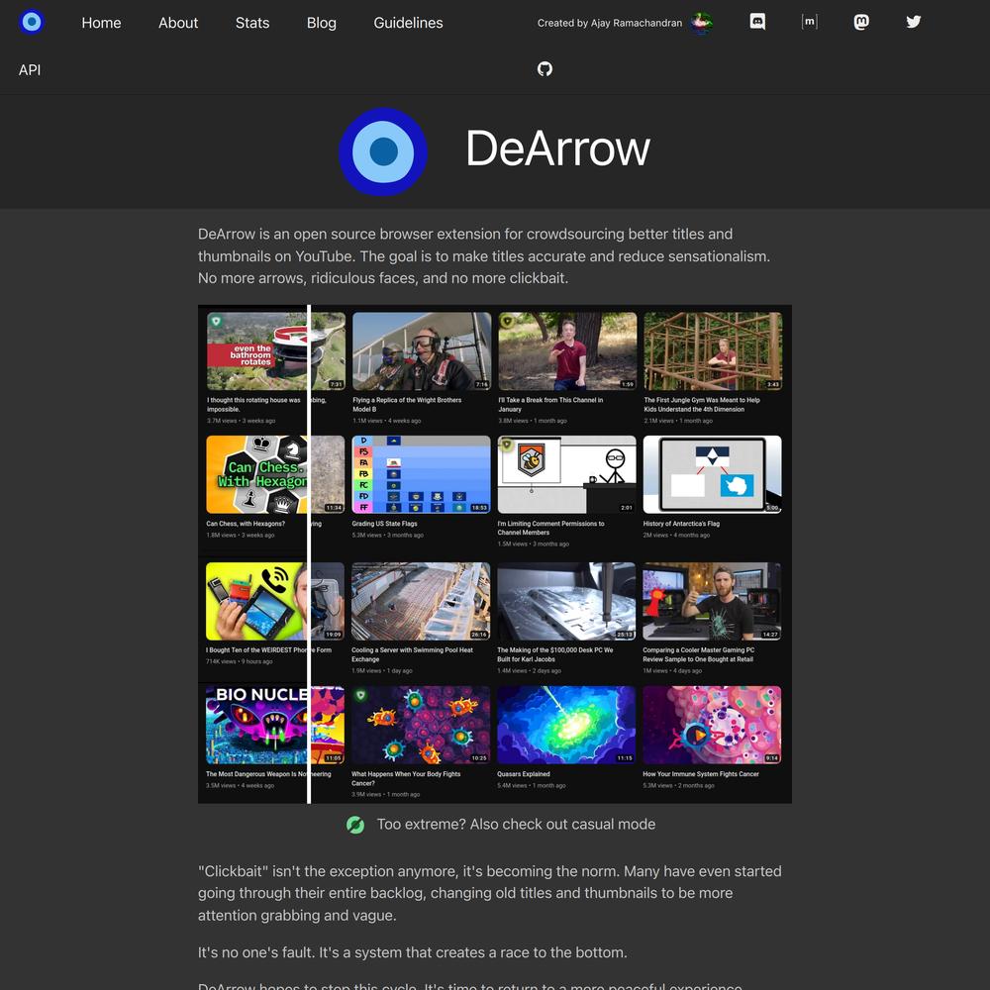The image size is (990, 990).
Task: Click the DeArrow logo in the navbar
Action: (32, 22)
